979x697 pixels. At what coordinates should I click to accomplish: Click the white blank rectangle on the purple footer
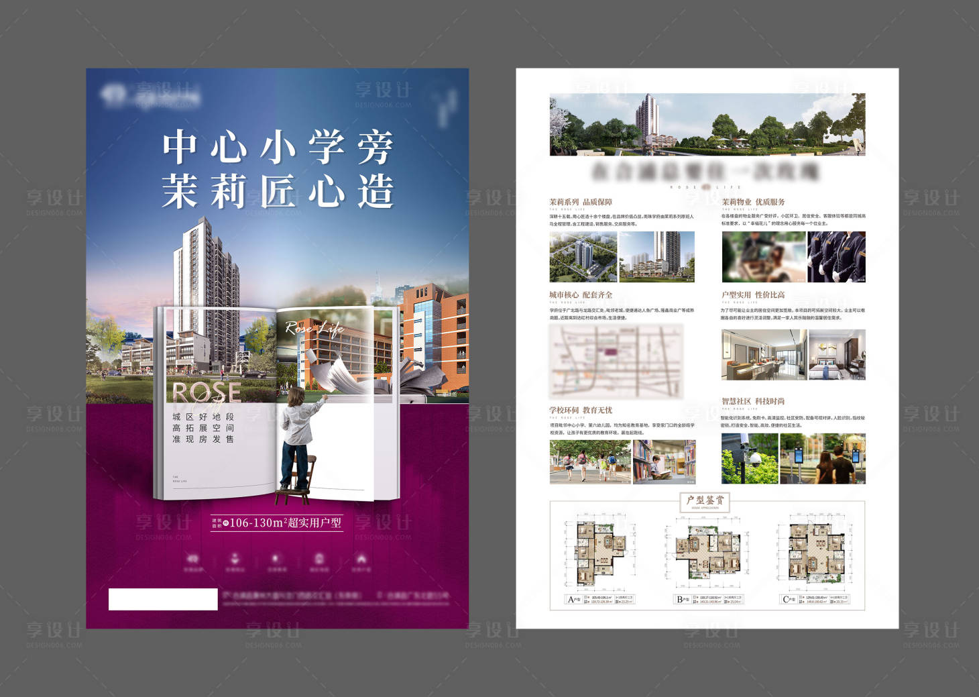pos(163,599)
